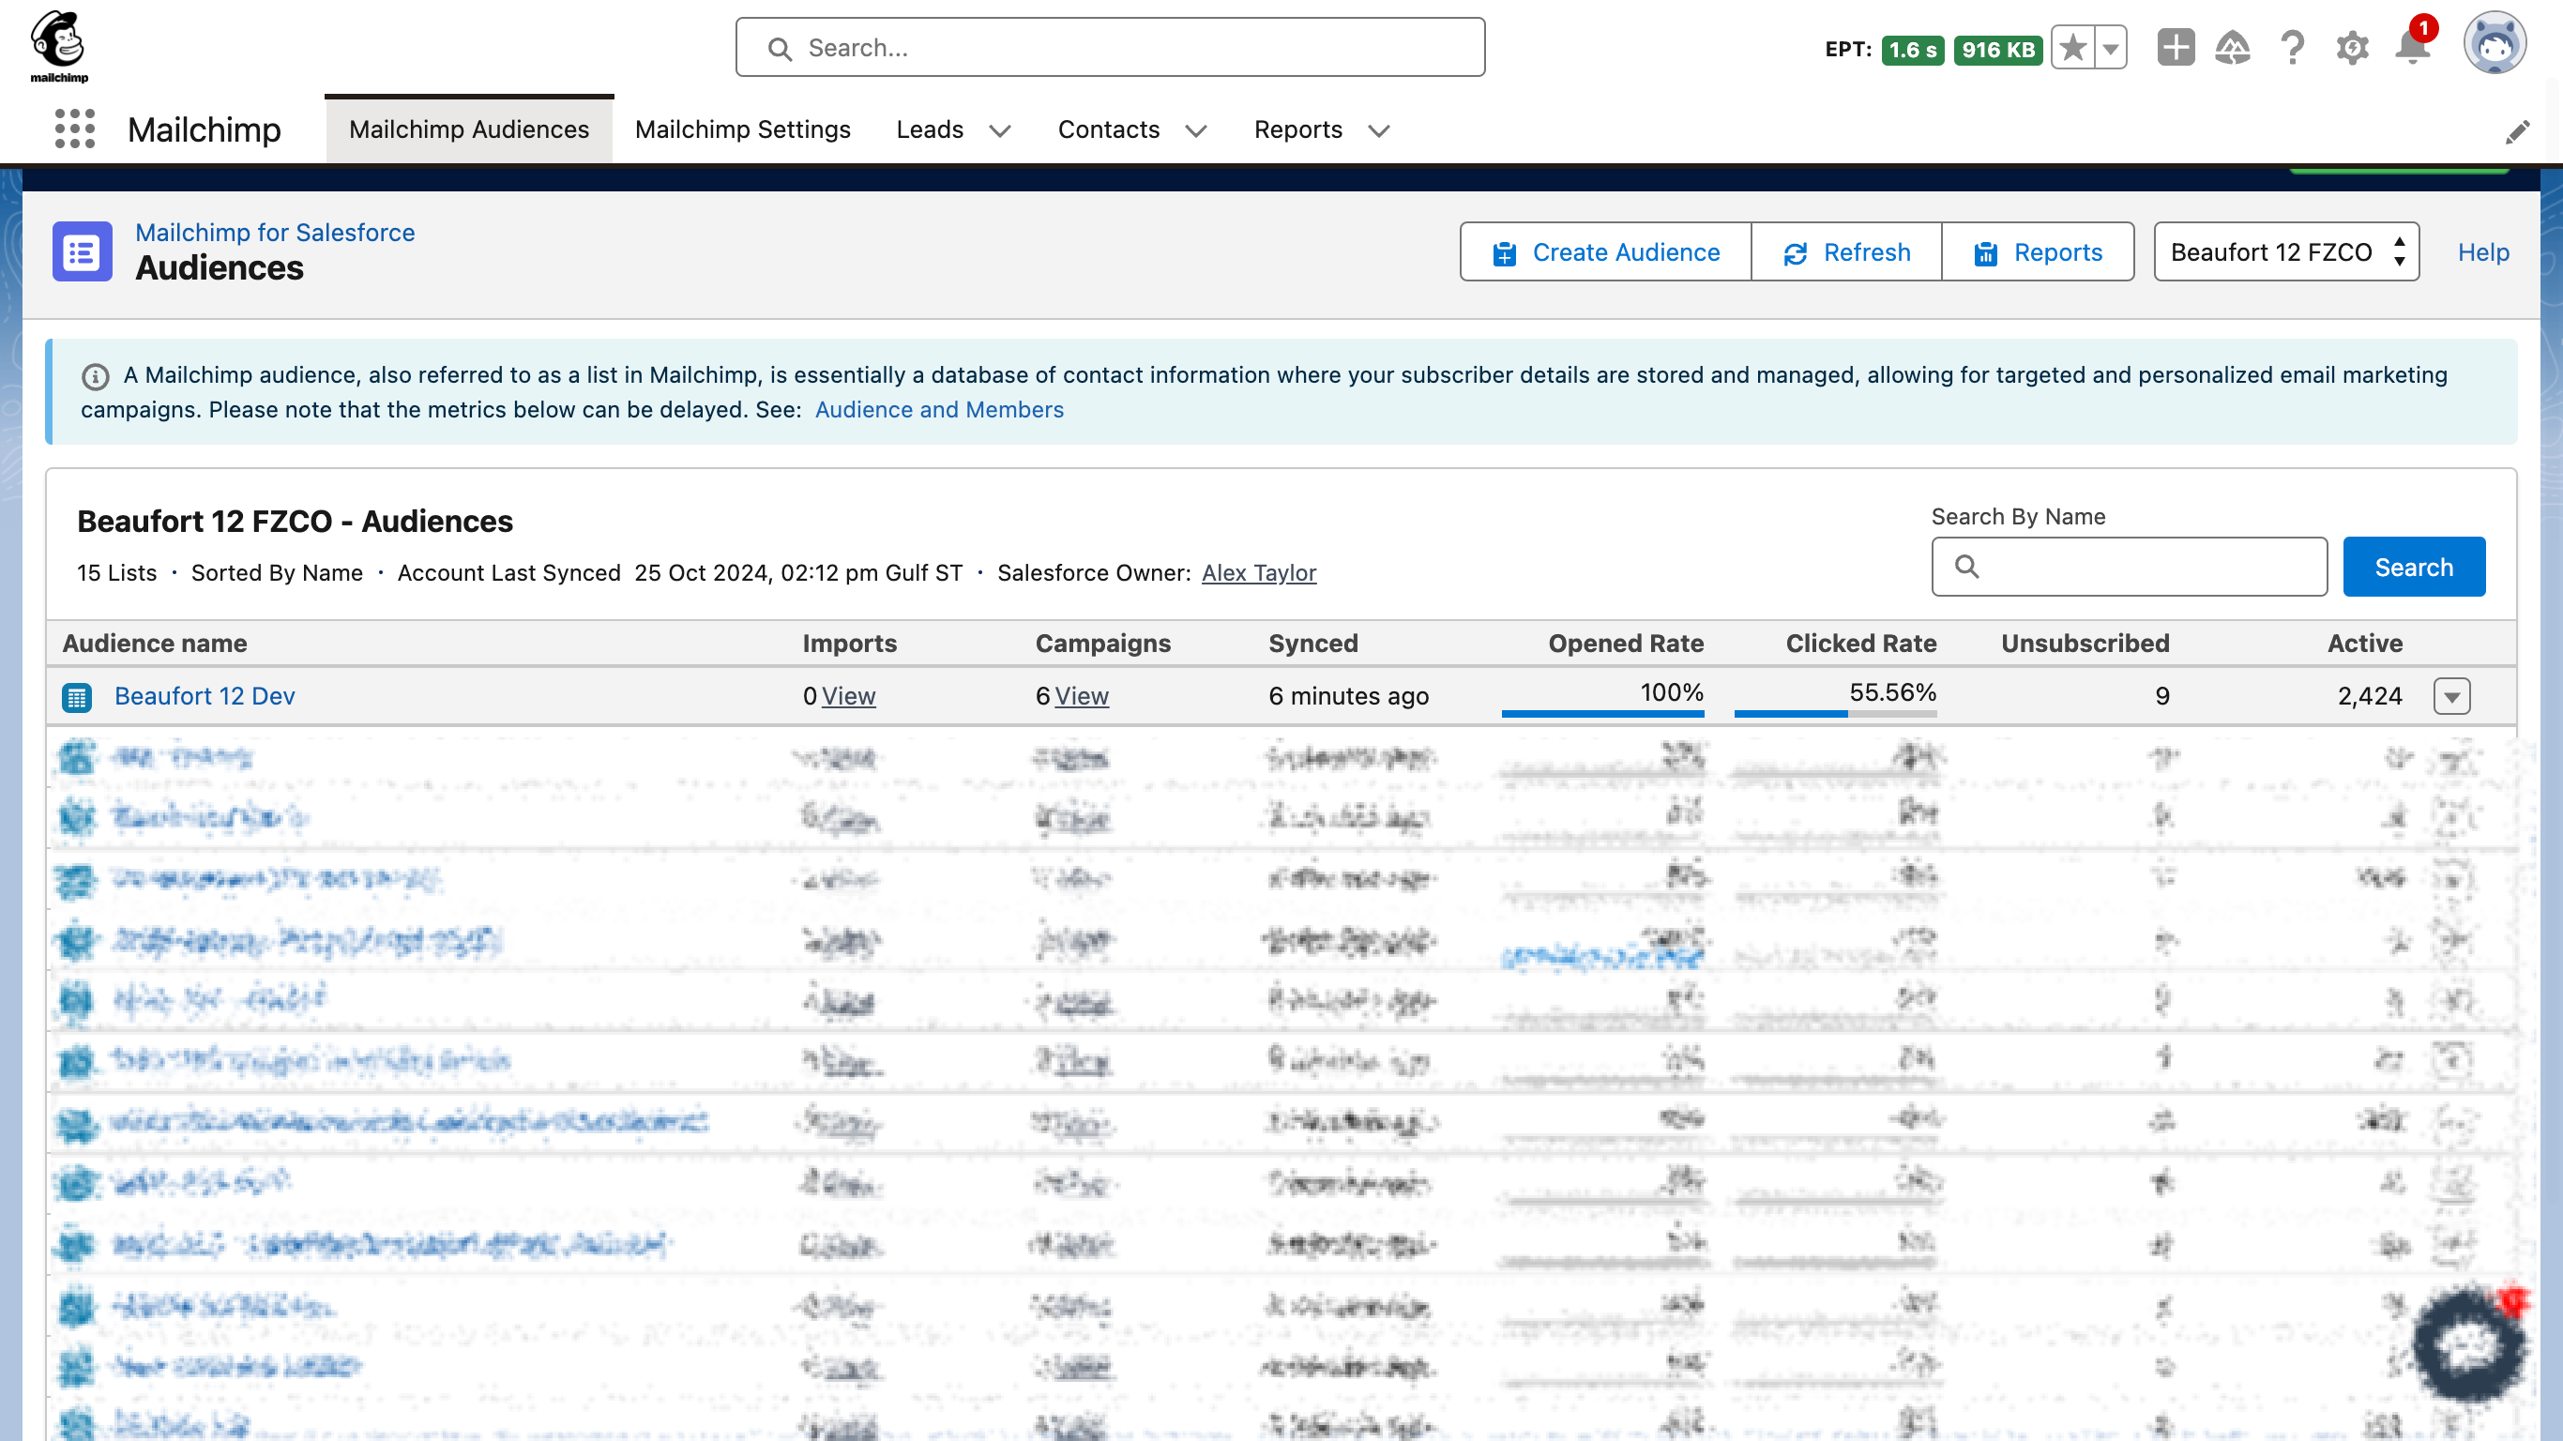The height and width of the screenshot is (1441, 2563).
Task: Open the Leads tab
Action: [x=930, y=129]
